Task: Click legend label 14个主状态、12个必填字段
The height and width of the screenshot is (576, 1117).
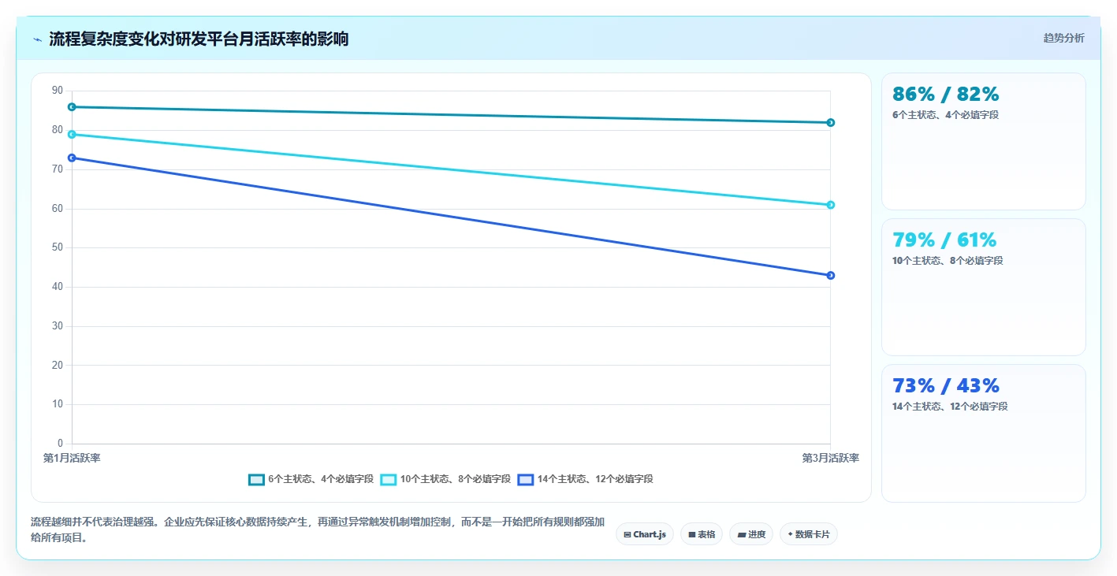Action: [x=595, y=479]
